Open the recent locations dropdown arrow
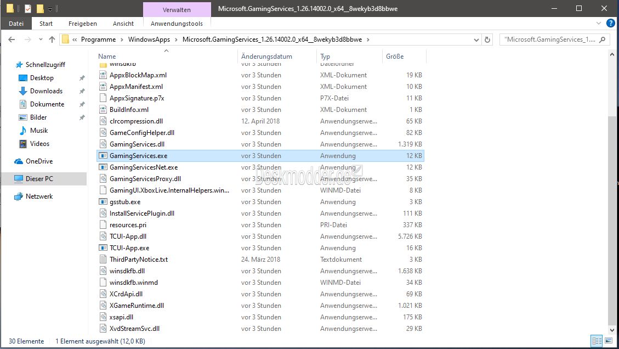The height and width of the screenshot is (349, 619). 40,40
